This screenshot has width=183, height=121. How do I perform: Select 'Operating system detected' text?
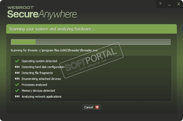39,61
